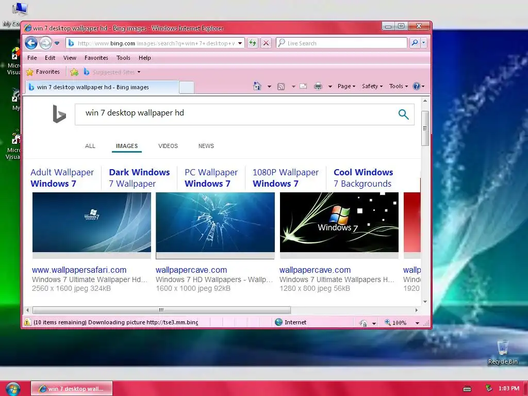The width and height of the screenshot is (528, 396).
Task: Expand the Print options dropdown arrow
Action: point(330,87)
